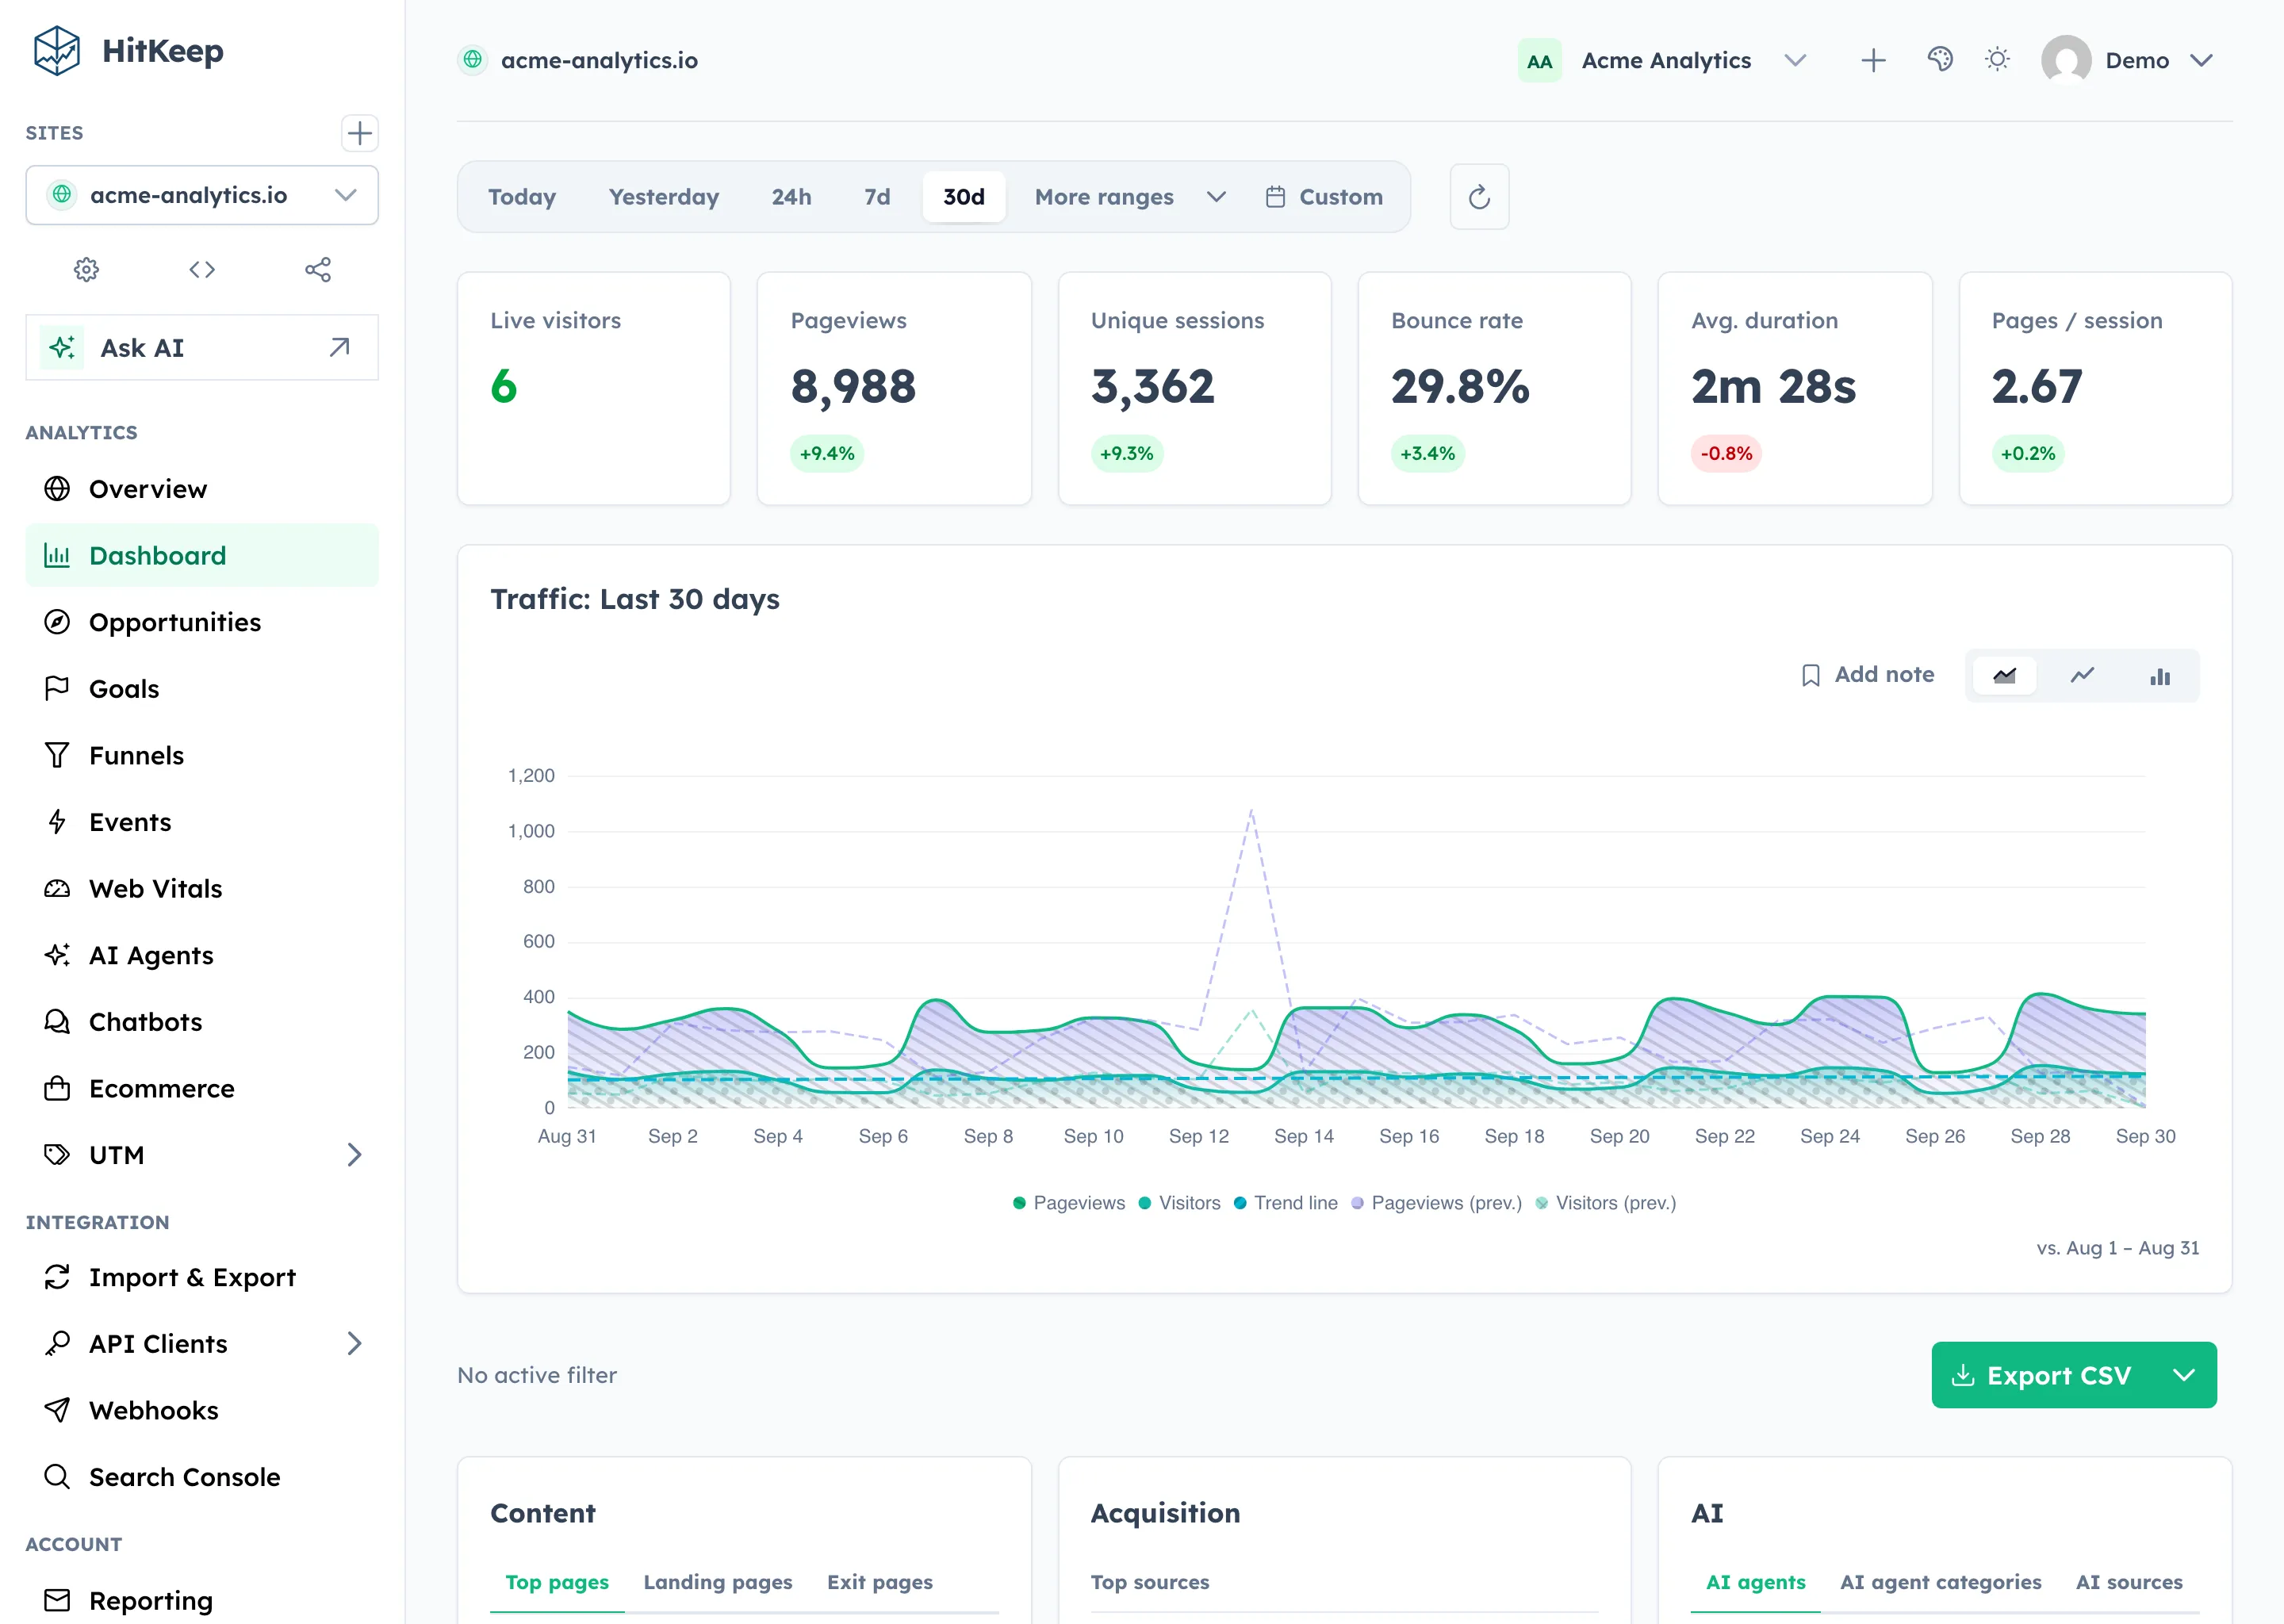Image resolution: width=2284 pixels, height=1624 pixels.
Task: Open Search Console integration
Action: coord(202,1477)
